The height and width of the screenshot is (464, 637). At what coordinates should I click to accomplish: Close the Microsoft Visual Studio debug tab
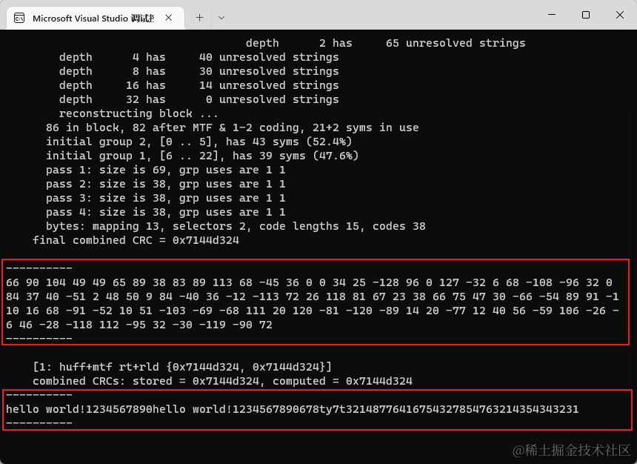(x=169, y=18)
